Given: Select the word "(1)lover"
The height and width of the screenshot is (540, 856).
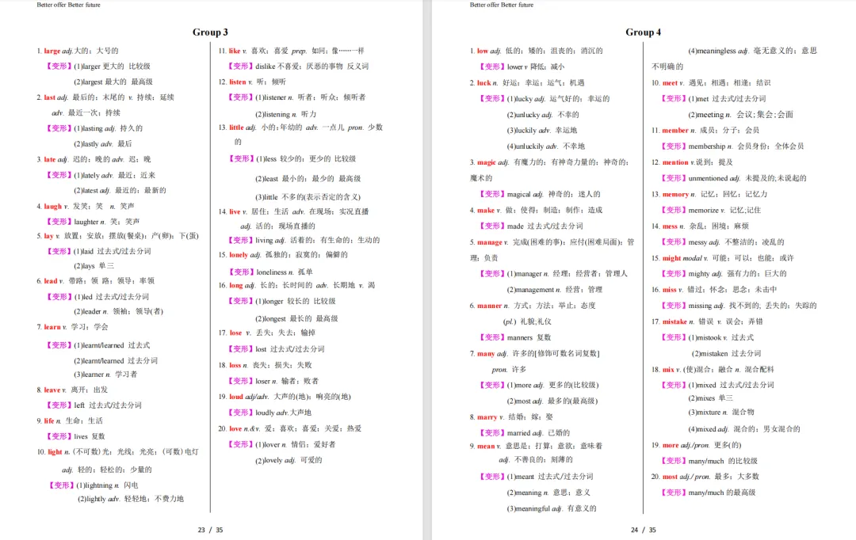Looking at the screenshot, I should click(268, 444).
